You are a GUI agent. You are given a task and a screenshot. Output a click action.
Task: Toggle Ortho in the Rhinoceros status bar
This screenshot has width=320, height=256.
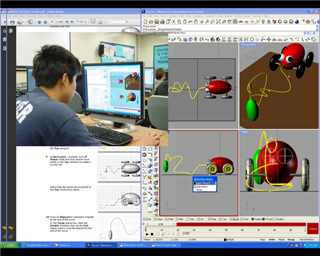coord(272,239)
